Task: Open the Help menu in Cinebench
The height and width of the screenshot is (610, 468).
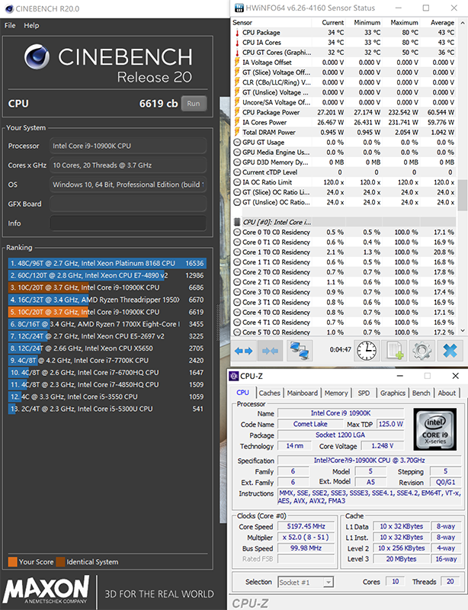Action: tap(31, 25)
